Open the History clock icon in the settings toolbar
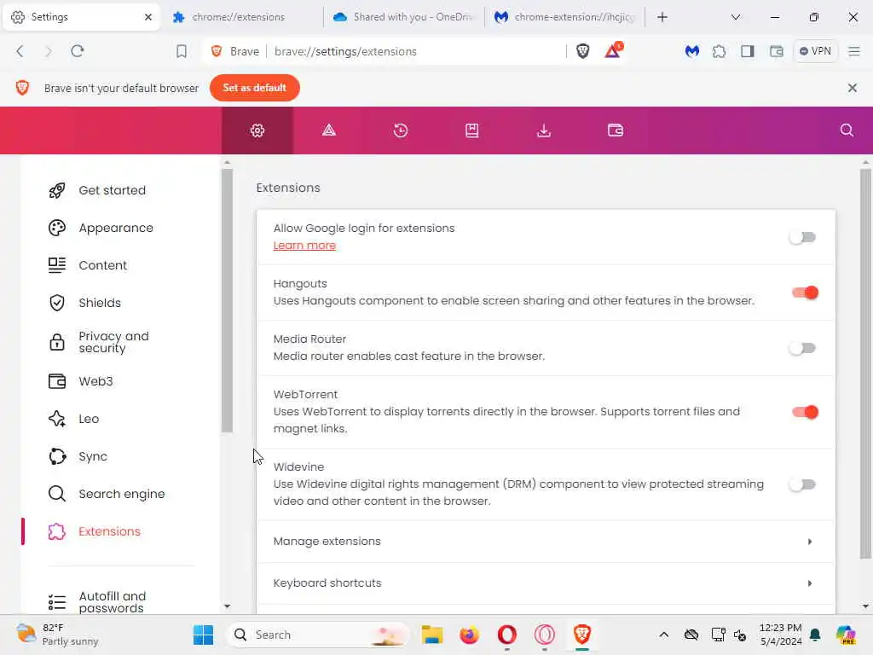Screen dimensions: 873x655 (x=401, y=130)
